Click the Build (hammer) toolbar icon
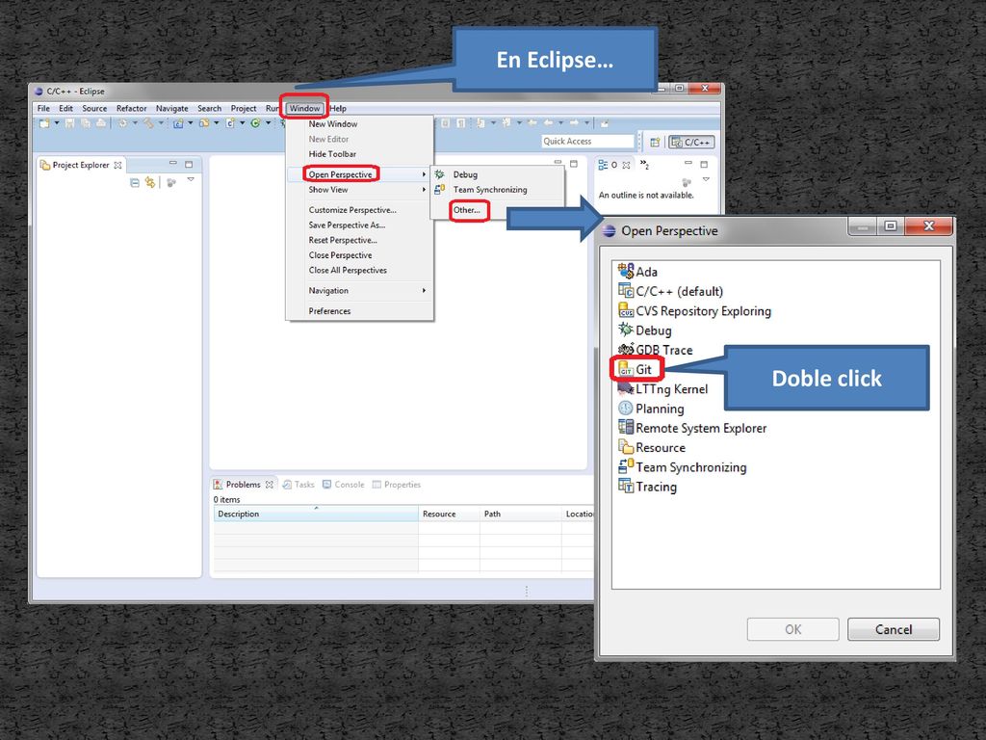This screenshot has width=986, height=740. click(x=148, y=123)
